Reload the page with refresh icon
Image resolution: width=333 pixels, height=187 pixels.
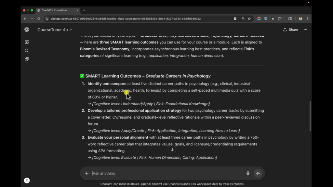pos(39,18)
